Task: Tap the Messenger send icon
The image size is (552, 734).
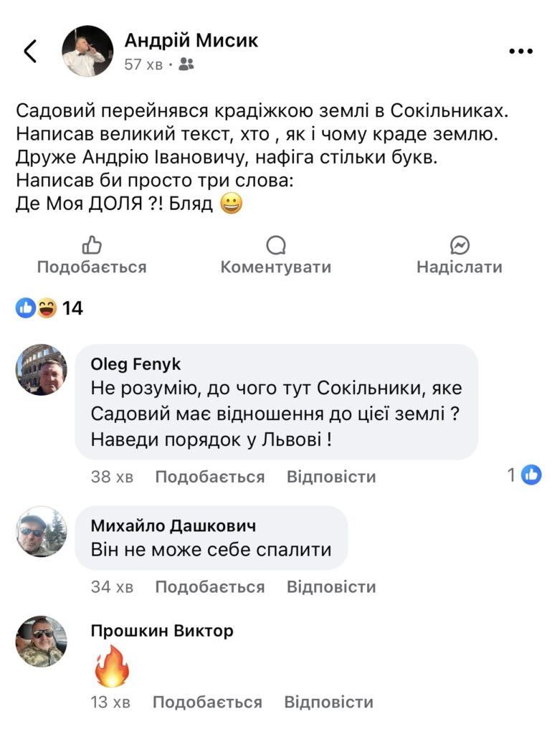Action: [460, 246]
